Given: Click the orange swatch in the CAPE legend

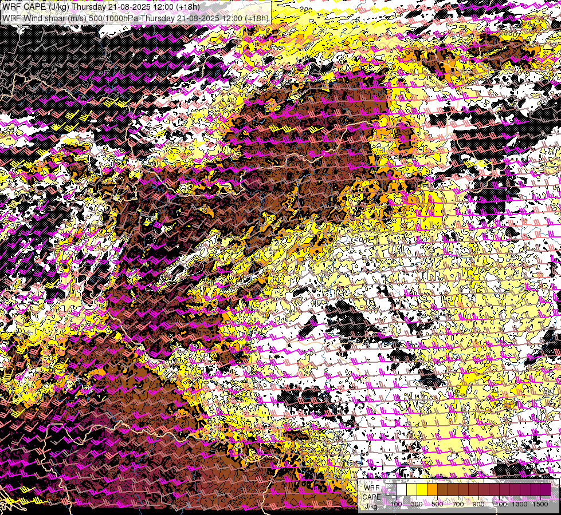Looking at the screenshot, I should tap(432, 489).
